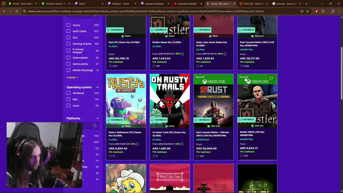The width and height of the screenshot is (343, 193).
Task: Show price info next to -80% discount
Action: [x=225, y=54]
